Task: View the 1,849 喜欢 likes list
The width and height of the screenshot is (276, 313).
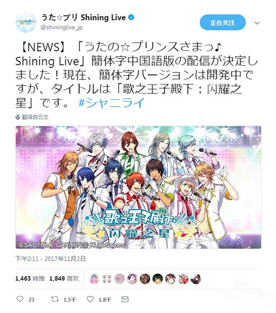Action: point(64,278)
